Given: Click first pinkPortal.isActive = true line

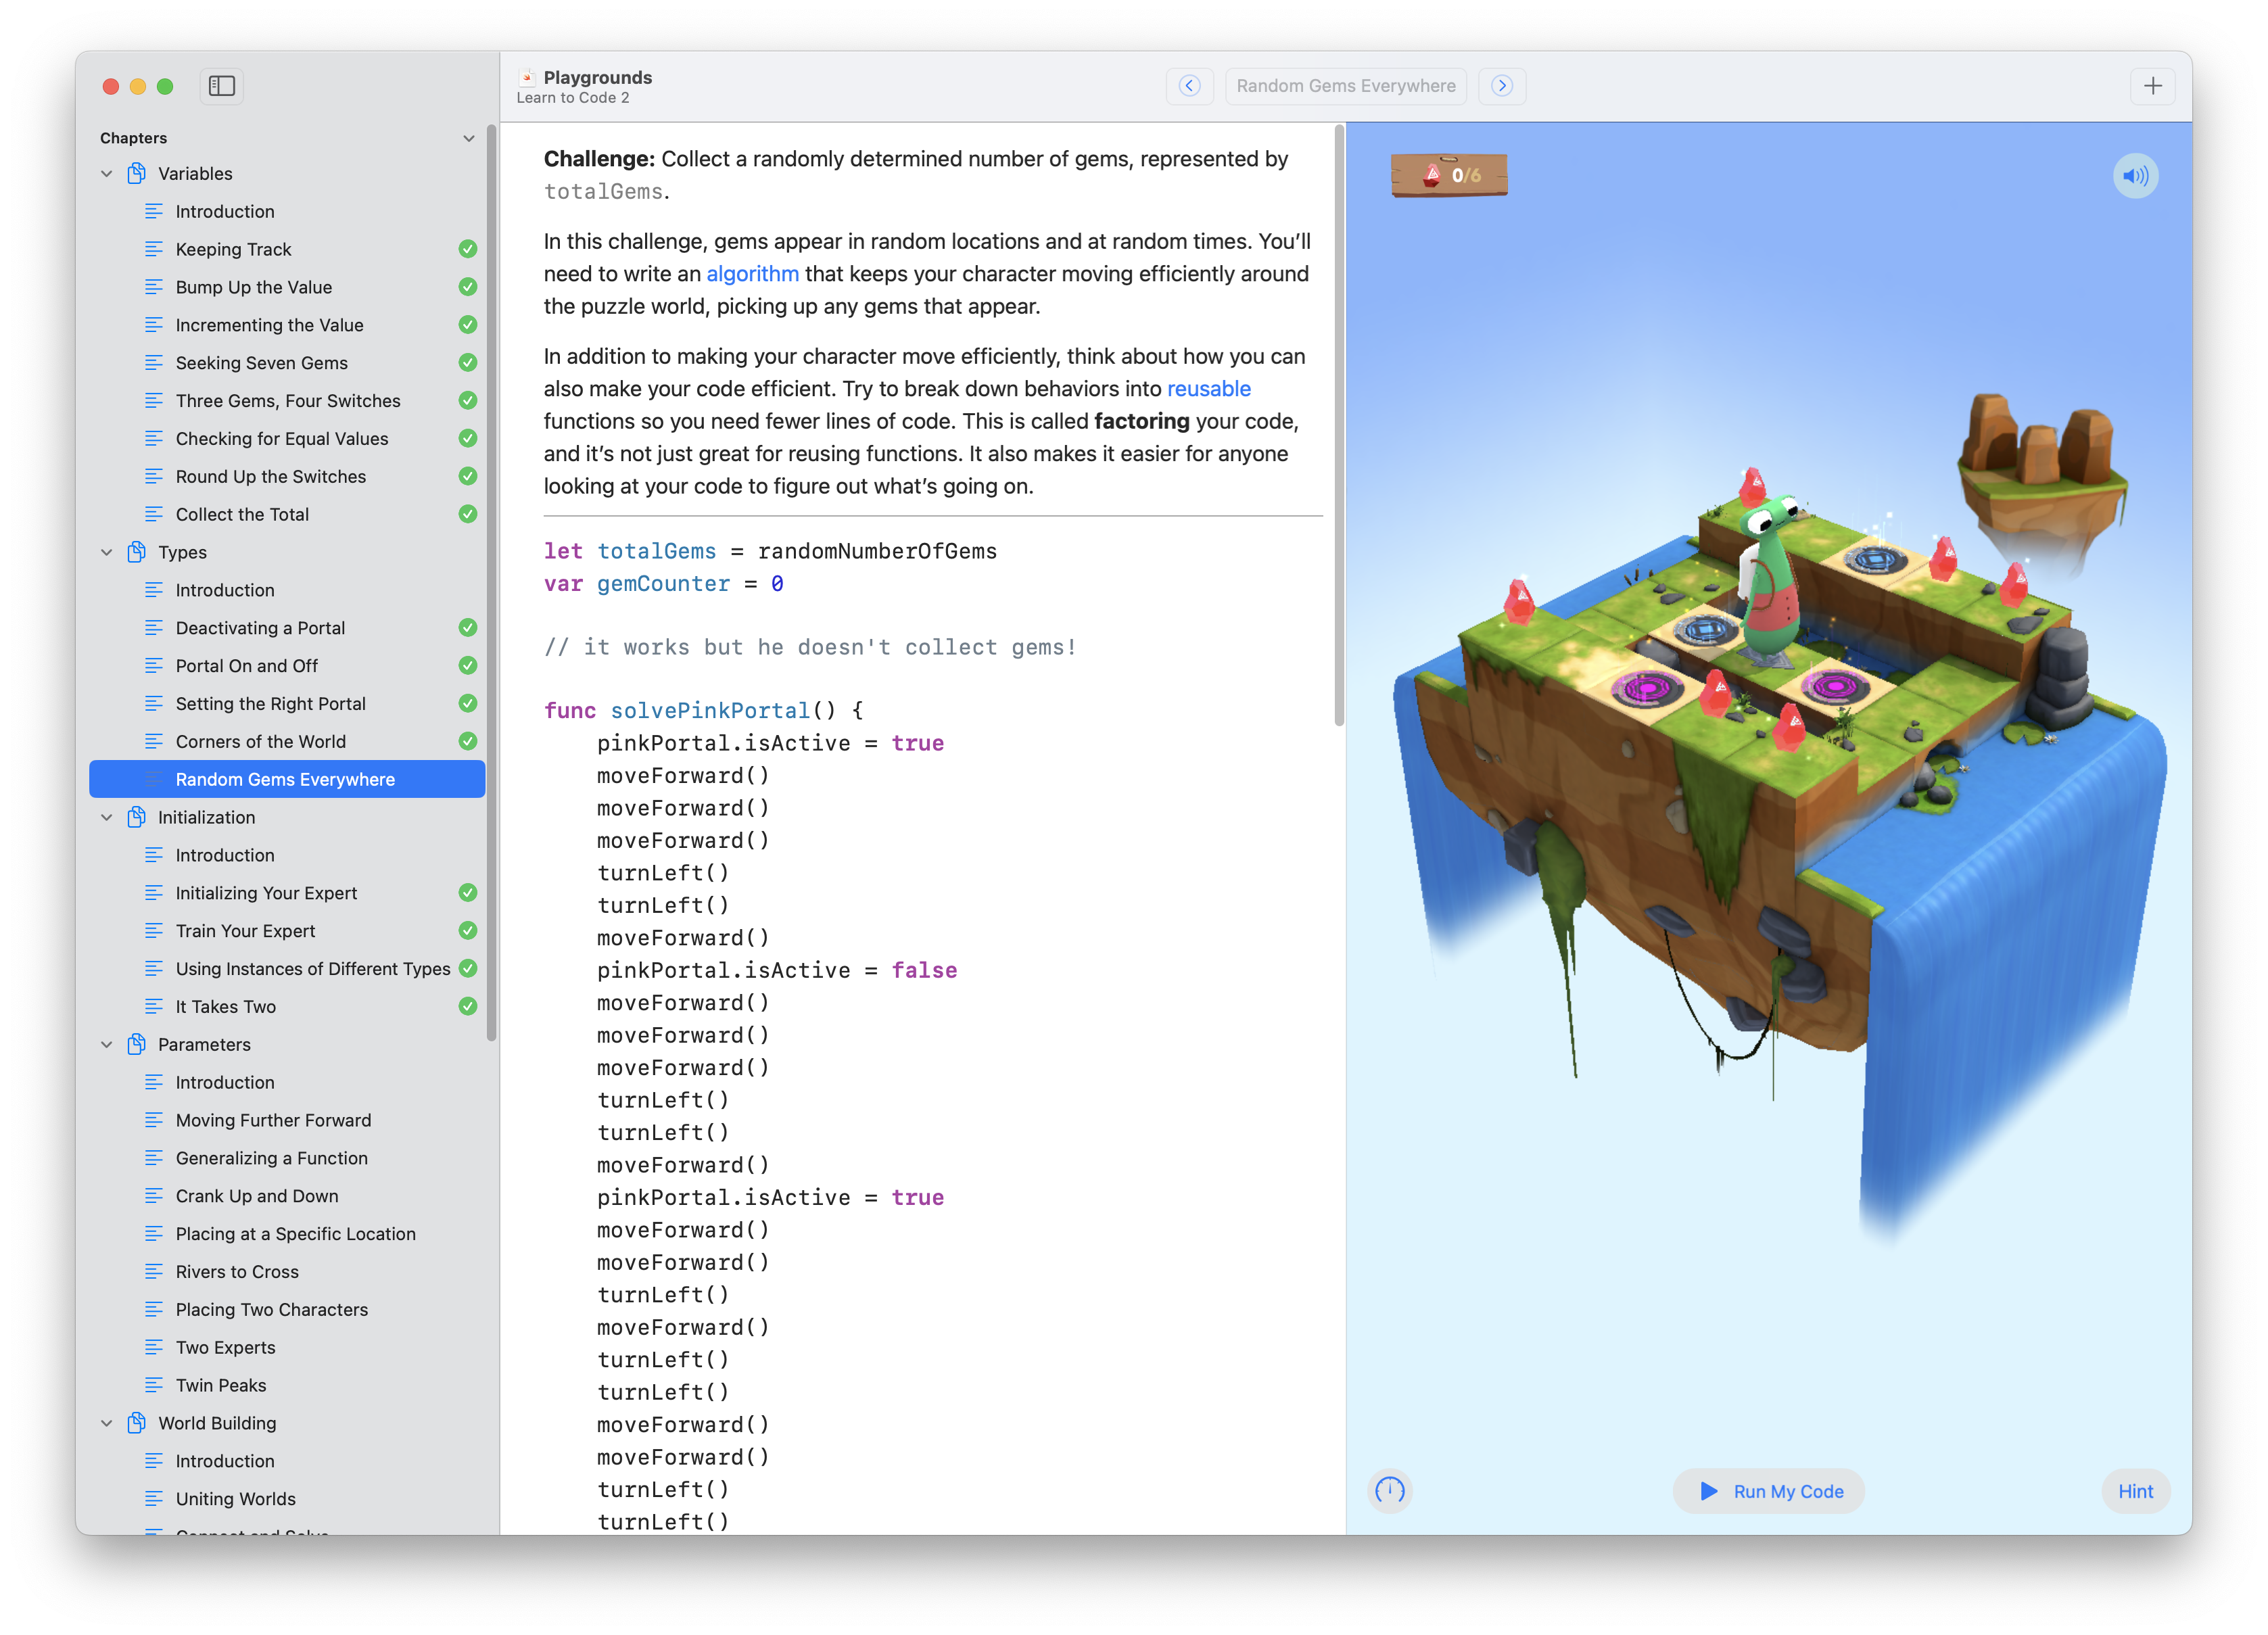Looking at the screenshot, I should point(770,743).
